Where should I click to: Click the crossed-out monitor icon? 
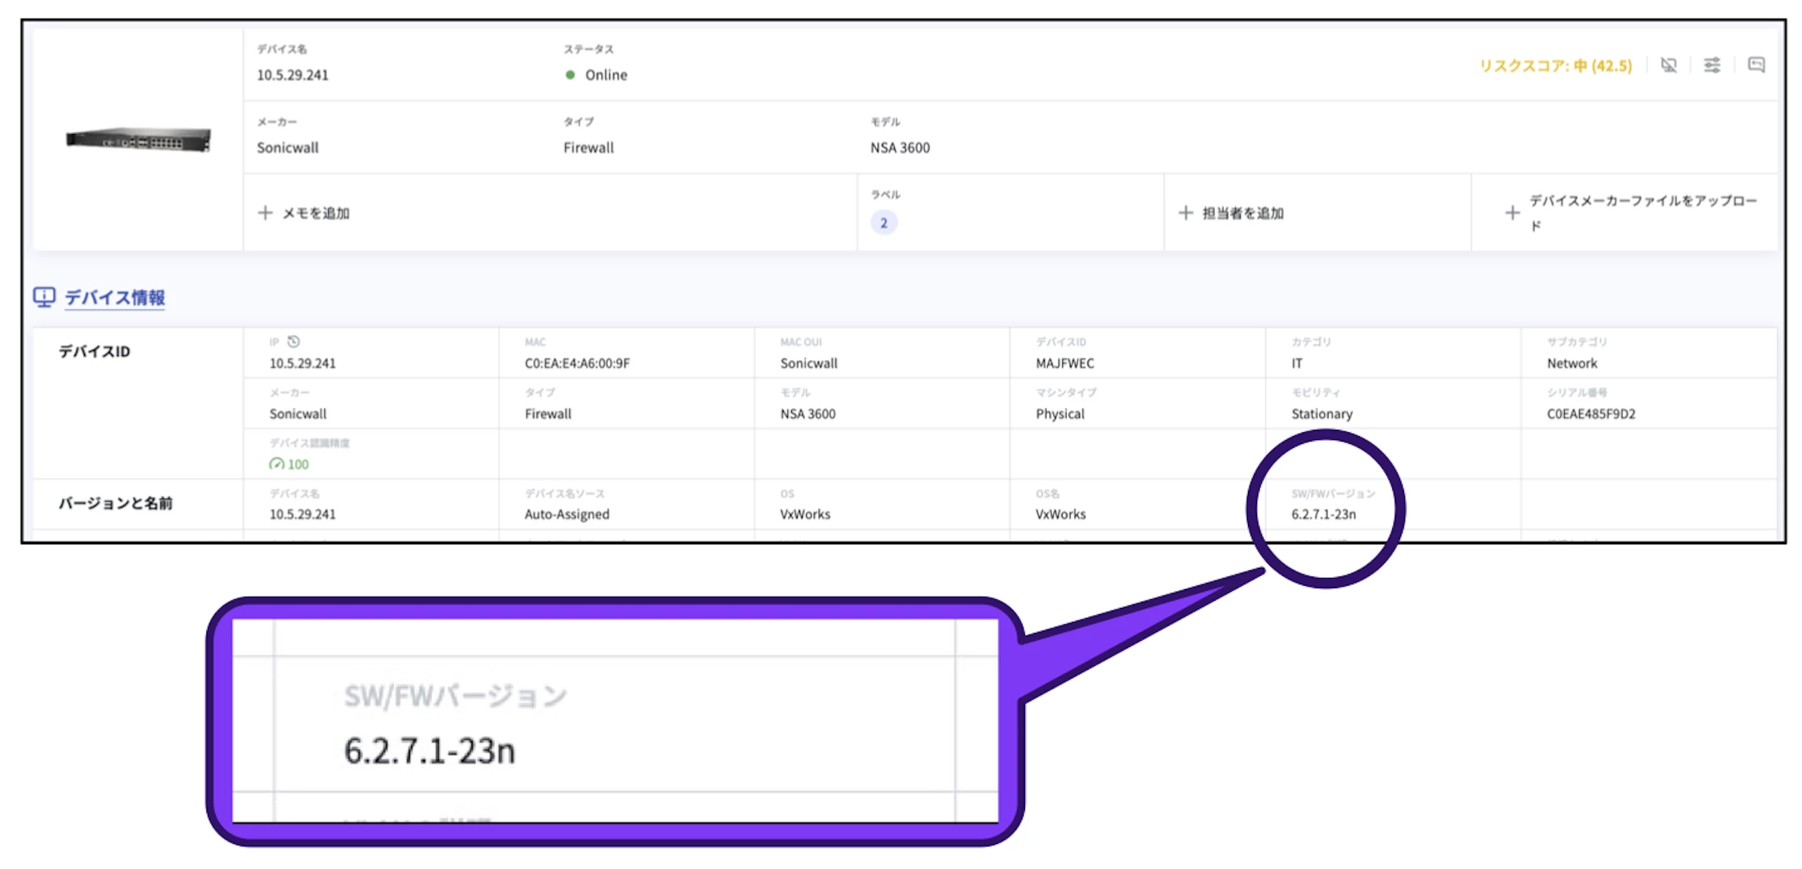(1669, 65)
